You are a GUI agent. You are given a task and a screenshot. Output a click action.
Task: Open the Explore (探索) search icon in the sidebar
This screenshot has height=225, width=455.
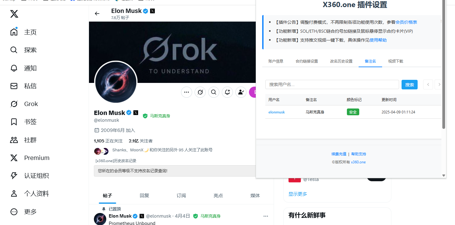(14, 50)
